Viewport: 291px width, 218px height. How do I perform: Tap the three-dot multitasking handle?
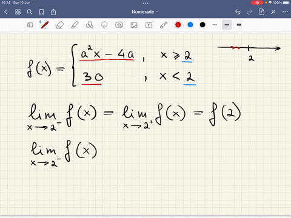[x=145, y=3]
